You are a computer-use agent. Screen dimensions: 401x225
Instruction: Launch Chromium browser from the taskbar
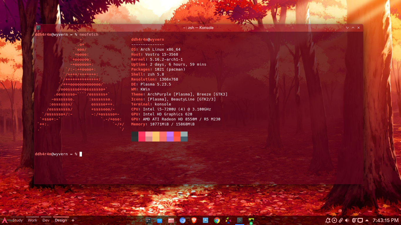pyautogui.click(x=183, y=220)
